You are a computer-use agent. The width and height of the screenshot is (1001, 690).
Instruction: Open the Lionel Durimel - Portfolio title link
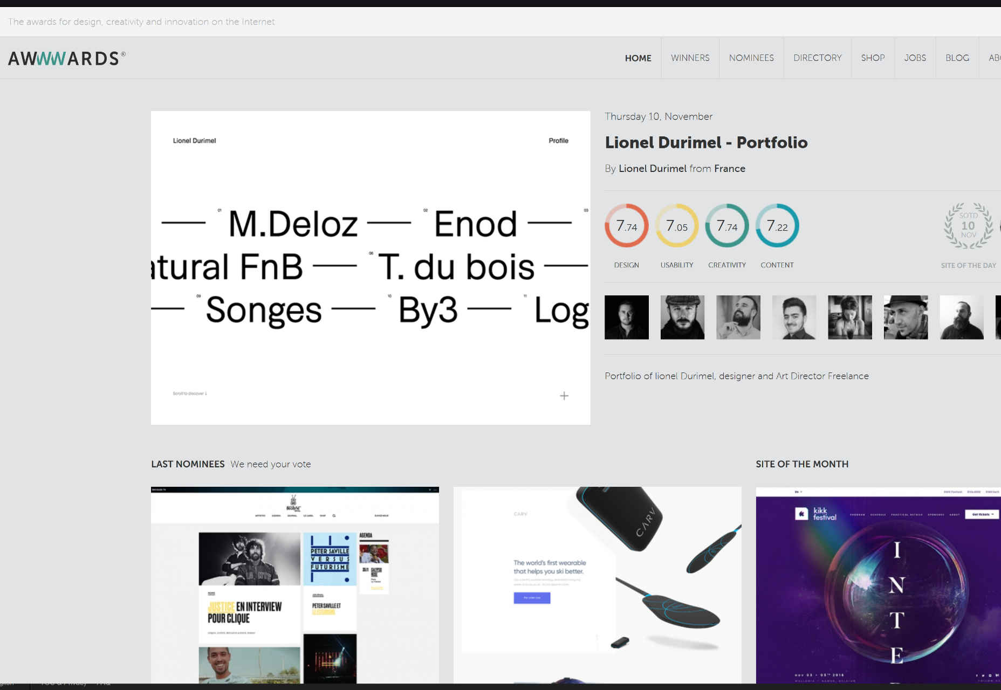pos(706,142)
